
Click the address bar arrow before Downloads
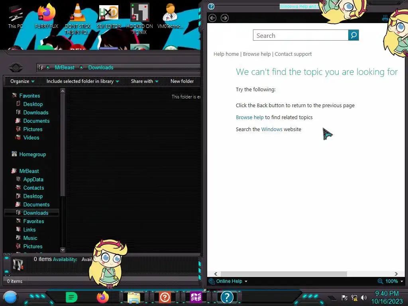(x=81, y=68)
